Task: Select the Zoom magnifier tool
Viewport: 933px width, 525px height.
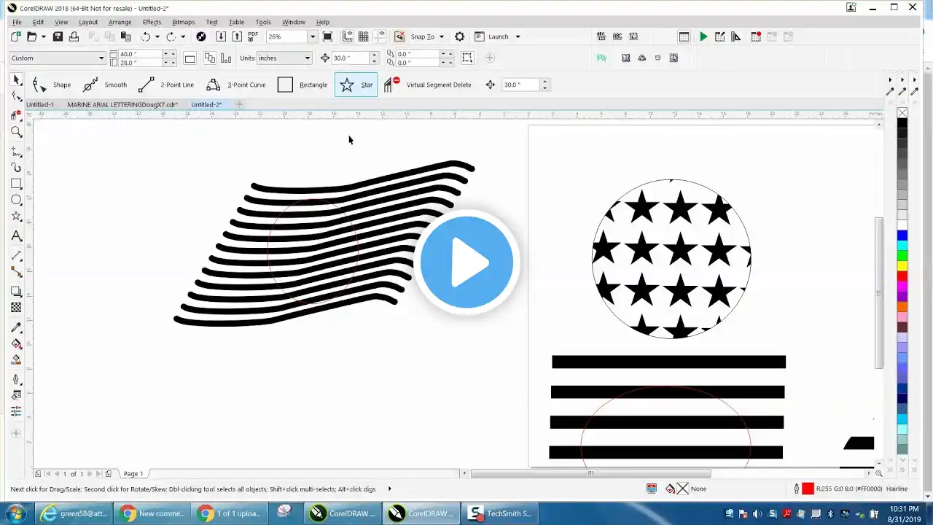Action: coord(16,132)
